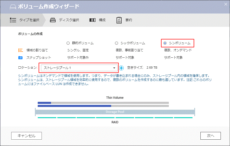Click the blue スナップショット camera icon
Image resolution: width=230 pixels, height=146 pixels.
[x=20, y=58]
